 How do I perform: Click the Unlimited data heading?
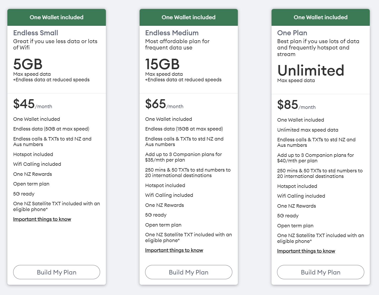point(311,70)
